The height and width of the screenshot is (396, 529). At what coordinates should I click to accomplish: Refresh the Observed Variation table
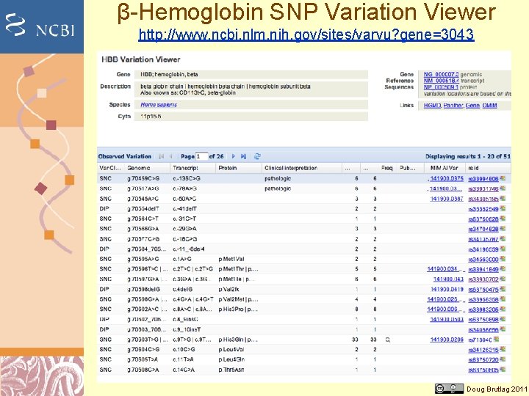[x=257, y=157]
